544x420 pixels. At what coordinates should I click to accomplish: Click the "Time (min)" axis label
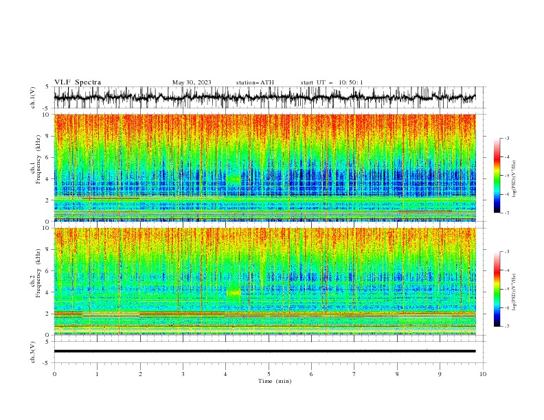(x=275, y=381)
